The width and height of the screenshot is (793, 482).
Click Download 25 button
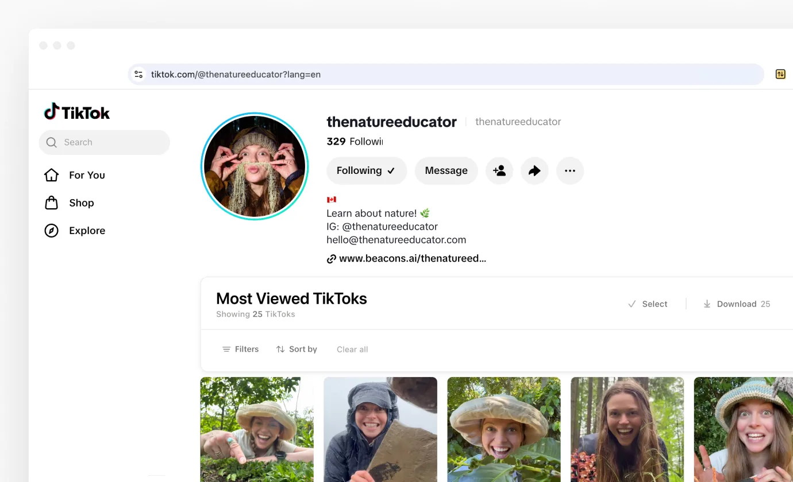[x=737, y=304]
